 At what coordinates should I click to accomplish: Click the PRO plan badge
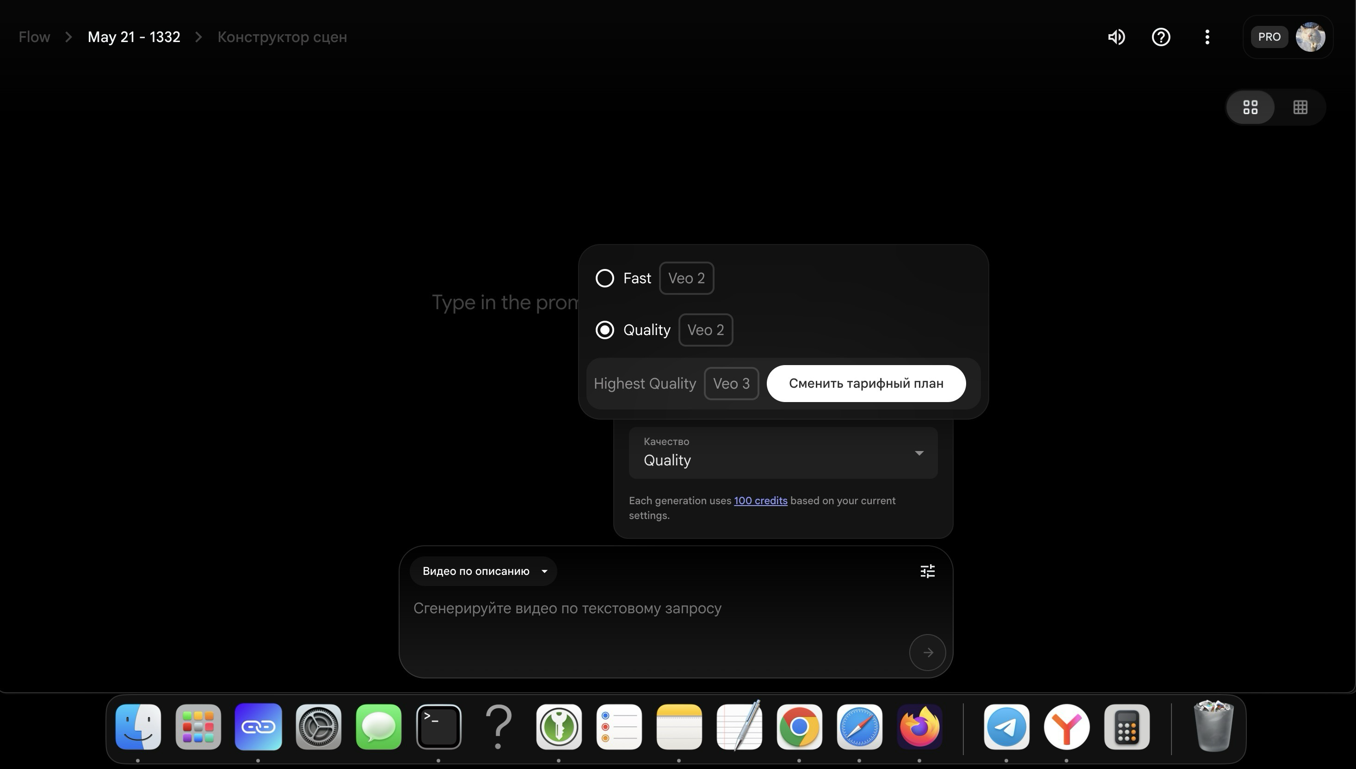coord(1269,37)
